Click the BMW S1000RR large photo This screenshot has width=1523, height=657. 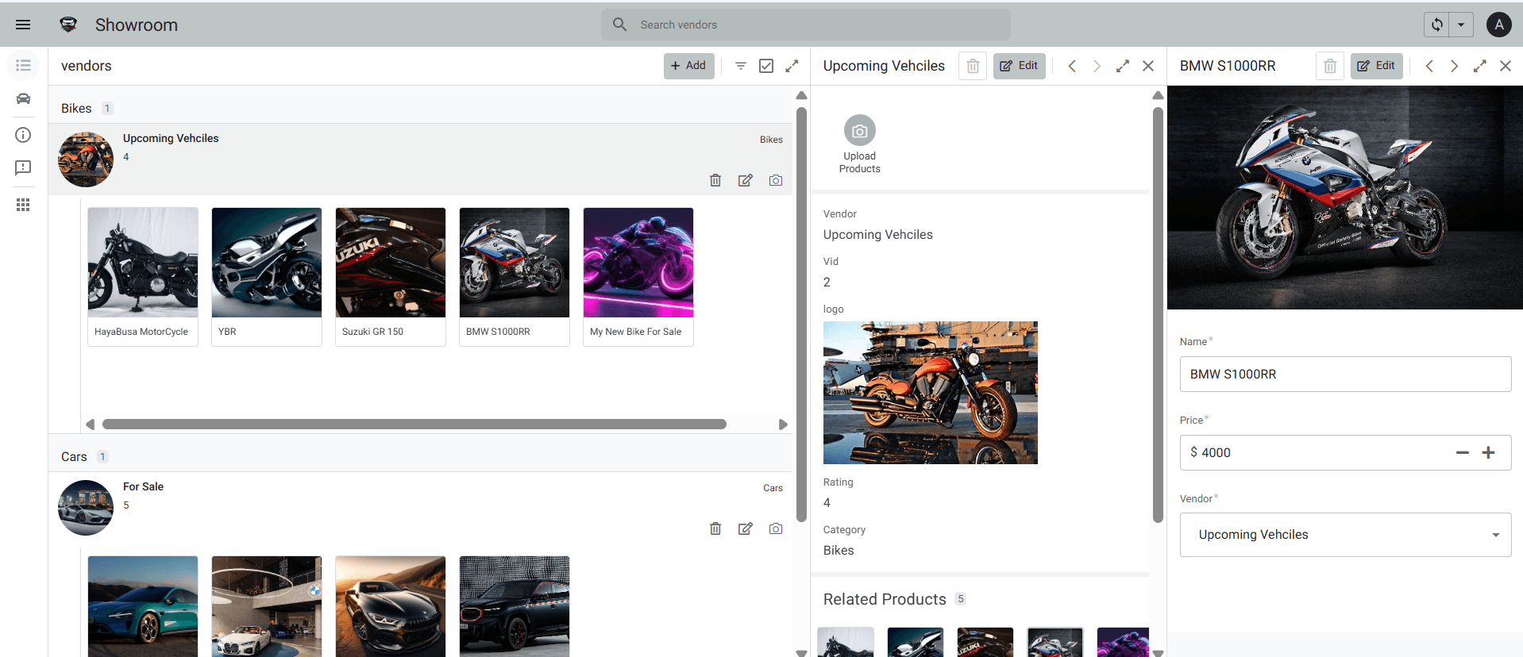tap(1344, 198)
